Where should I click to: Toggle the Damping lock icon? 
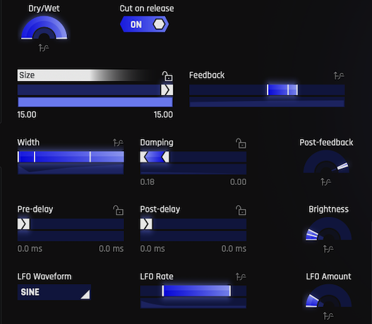[x=241, y=143]
